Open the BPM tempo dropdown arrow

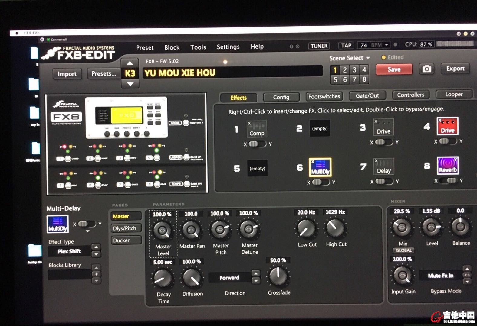tap(387, 45)
